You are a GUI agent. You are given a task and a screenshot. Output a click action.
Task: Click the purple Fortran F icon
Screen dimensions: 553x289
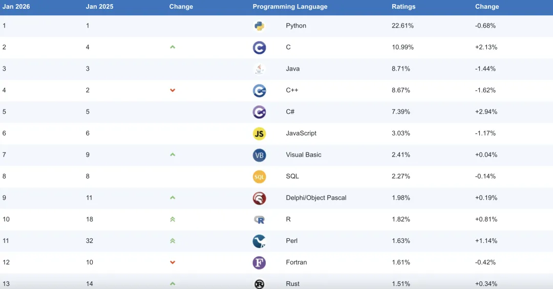coord(259,262)
